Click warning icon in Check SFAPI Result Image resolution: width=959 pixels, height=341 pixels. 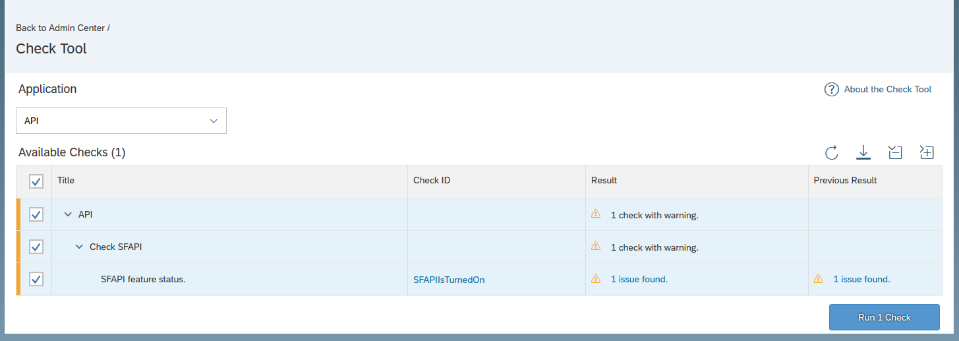pos(596,246)
